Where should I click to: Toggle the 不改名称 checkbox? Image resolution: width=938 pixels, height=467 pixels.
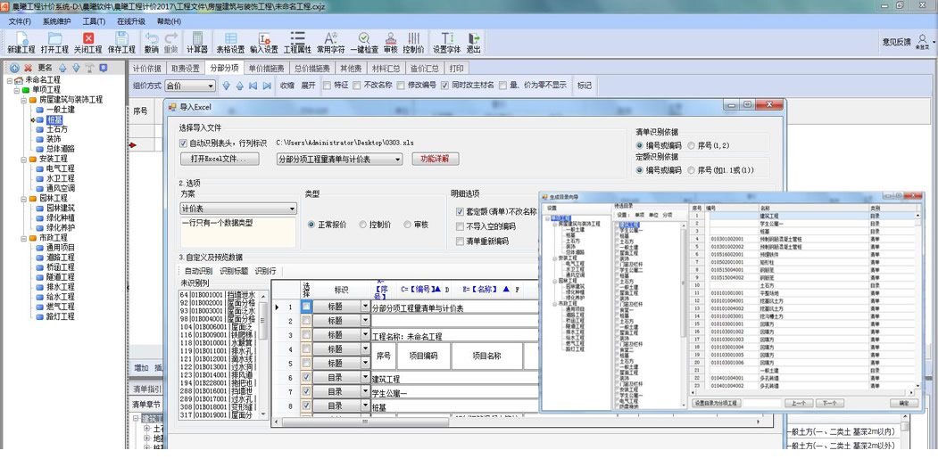tap(356, 86)
